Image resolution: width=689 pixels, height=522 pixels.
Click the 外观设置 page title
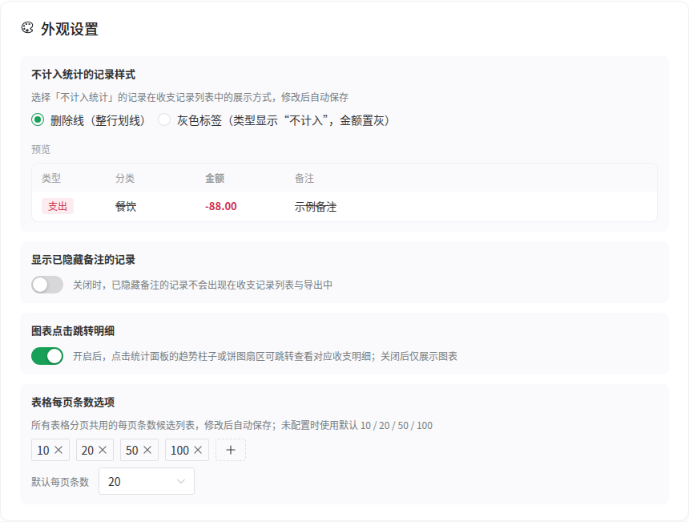pyautogui.click(x=70, y=29)
